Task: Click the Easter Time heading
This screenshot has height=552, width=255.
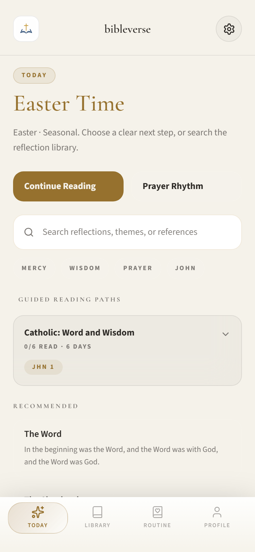Action: (x=68, y=104)
